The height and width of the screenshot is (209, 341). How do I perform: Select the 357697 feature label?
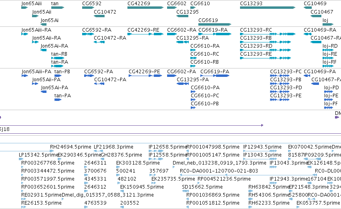(159, 171)
